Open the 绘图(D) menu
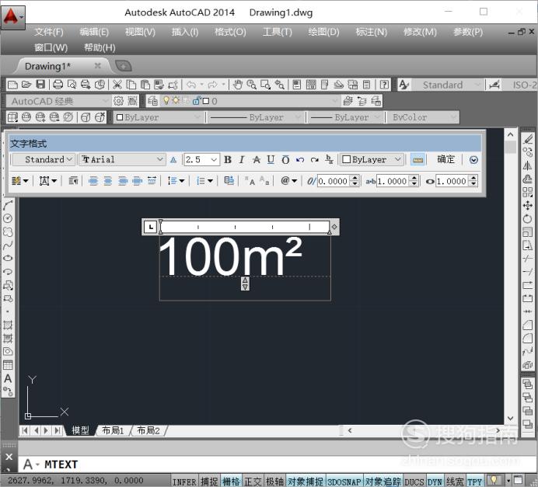The width and height of the screenshot is (538, 487). [x=323, y=32]
